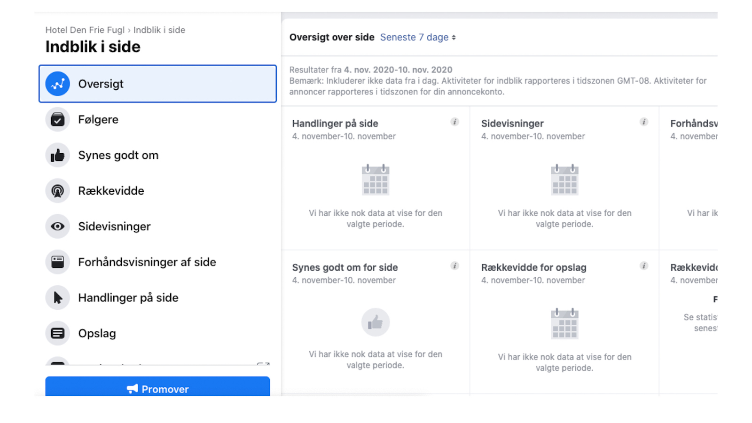
Task: Open Rækkevidde via its broadcast icon
Action: click(57, 191)
